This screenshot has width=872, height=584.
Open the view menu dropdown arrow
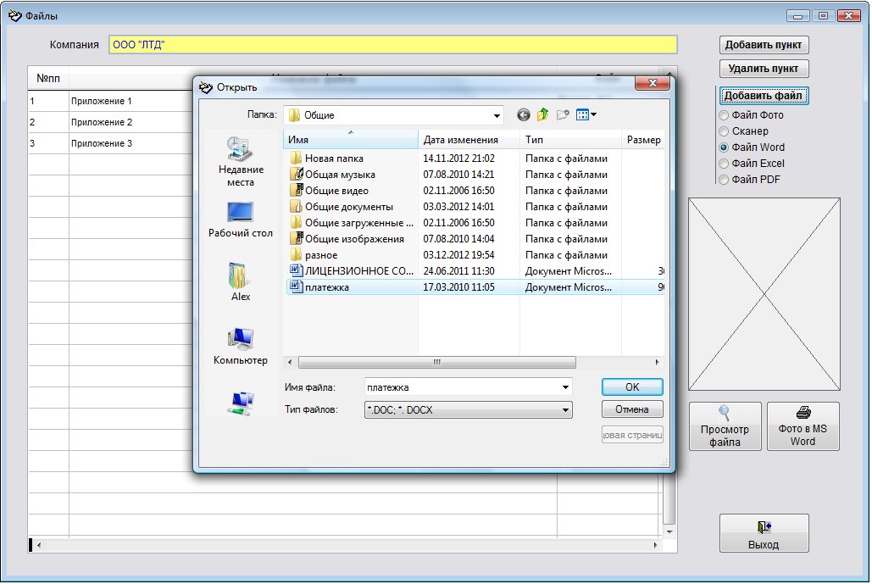tap(593, 115)
